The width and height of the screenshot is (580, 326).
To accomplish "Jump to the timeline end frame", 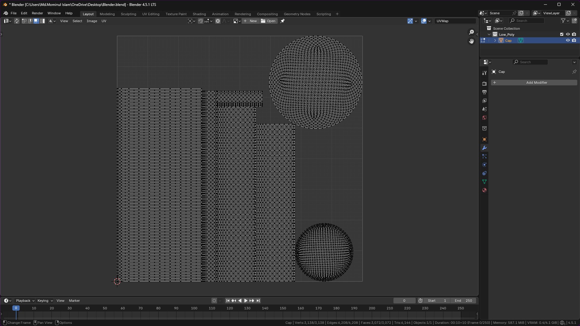I will pyautogui.click(x=258, y=301).
